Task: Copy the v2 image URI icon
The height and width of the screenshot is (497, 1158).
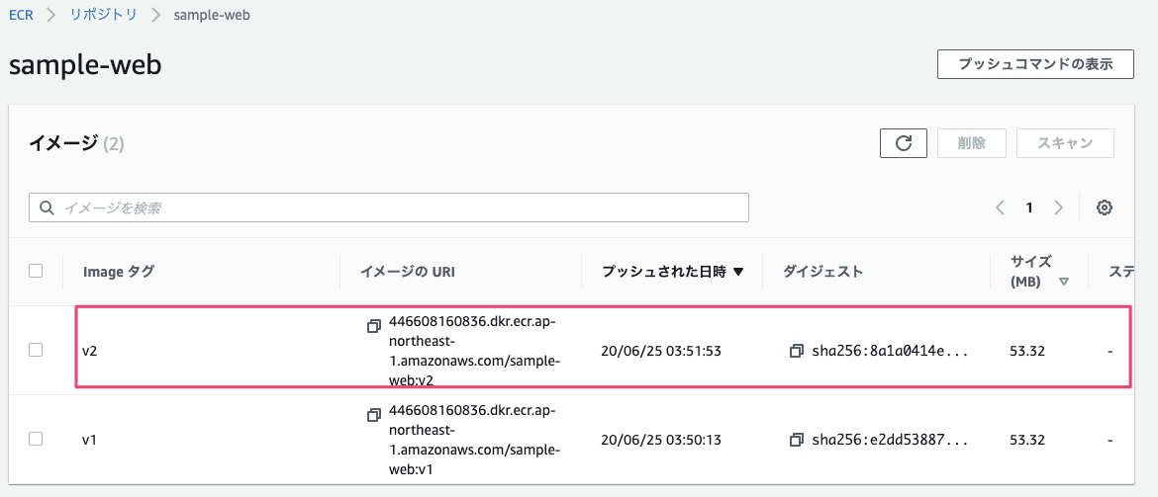Action: tap(373, 325)
